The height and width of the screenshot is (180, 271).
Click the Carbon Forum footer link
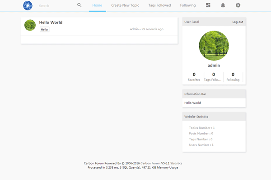pos(150,163)
